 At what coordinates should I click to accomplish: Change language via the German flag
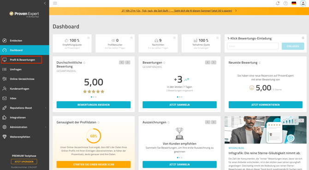point(294,3)
